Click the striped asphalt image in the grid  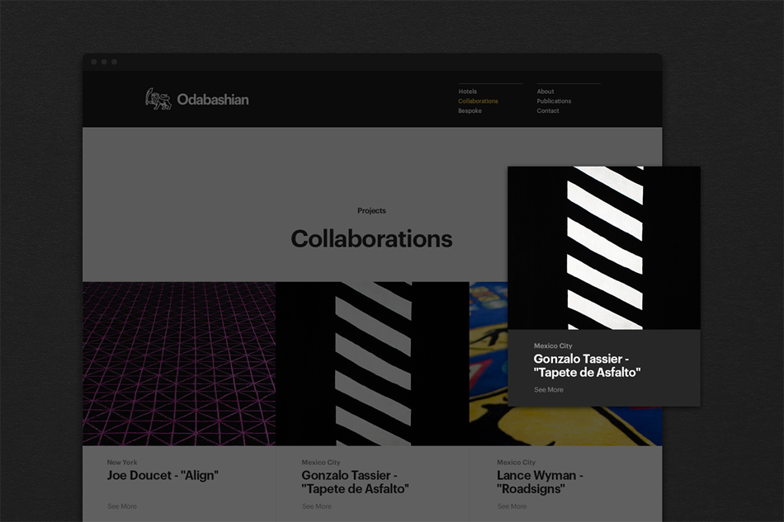372,364
